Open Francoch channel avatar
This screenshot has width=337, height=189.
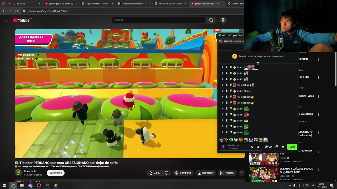[18, 172]
